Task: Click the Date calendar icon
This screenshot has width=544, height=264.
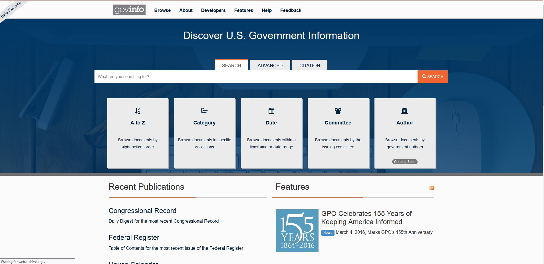Action: [271, 110]
